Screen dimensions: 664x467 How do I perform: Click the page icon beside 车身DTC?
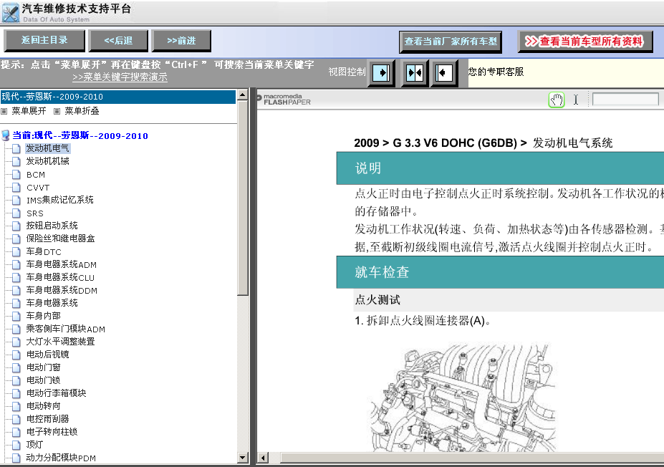[16, 252]
